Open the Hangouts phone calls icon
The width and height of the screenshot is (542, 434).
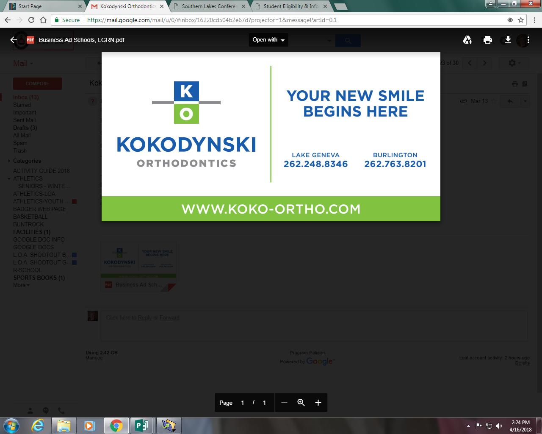(61, 411)
